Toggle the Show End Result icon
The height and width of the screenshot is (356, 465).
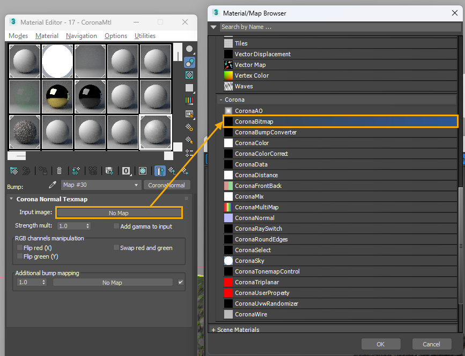click(x=160, y=171)
